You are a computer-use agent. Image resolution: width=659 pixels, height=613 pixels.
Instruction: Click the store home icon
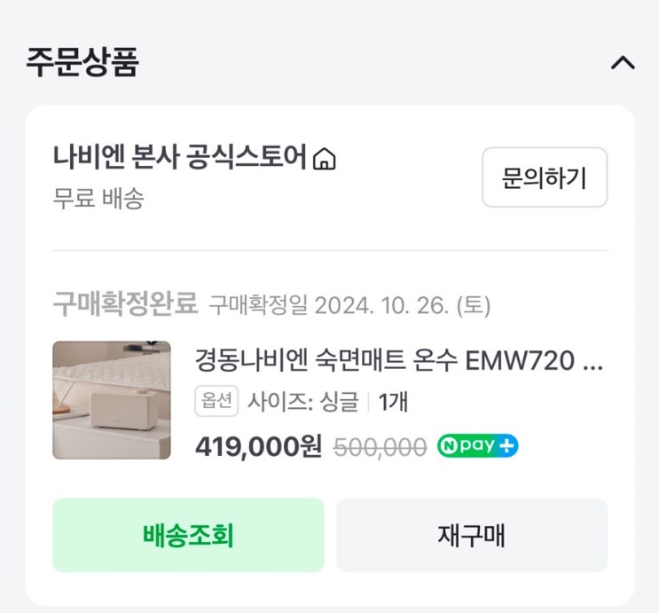pos(325,161)
